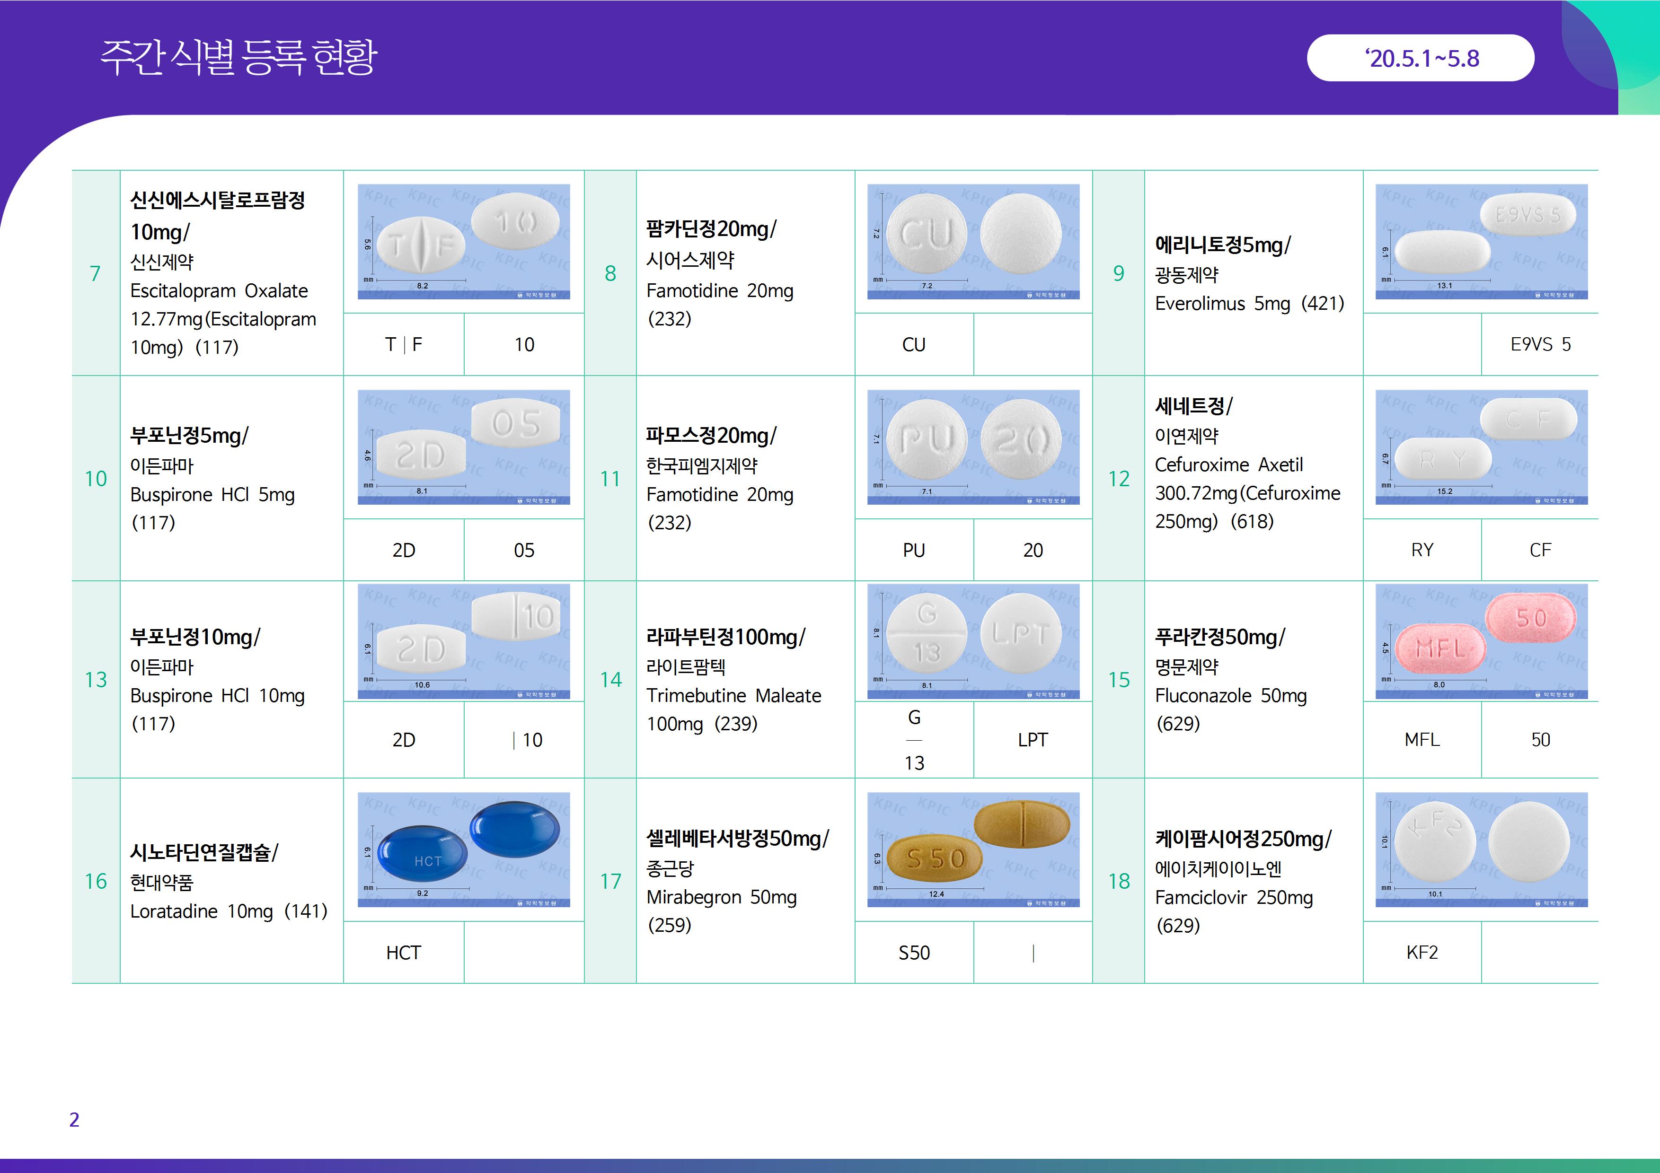This screenshot has height=1173, width=1660.
Task: Click the page title 주간 식별 등록 현황
Action: tap(238, 58)
